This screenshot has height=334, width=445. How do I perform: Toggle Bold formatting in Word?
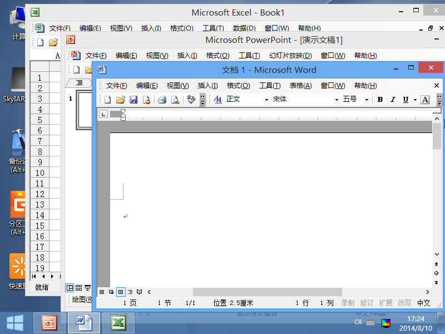click(380, 100)
